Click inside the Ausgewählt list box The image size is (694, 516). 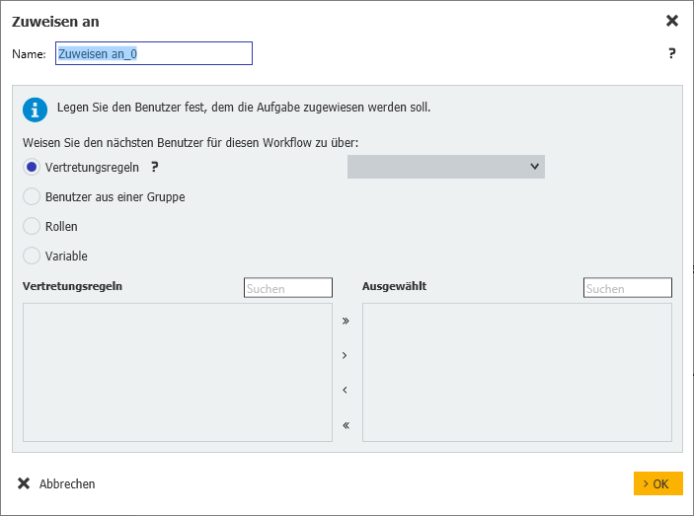[x=516, y=372]
